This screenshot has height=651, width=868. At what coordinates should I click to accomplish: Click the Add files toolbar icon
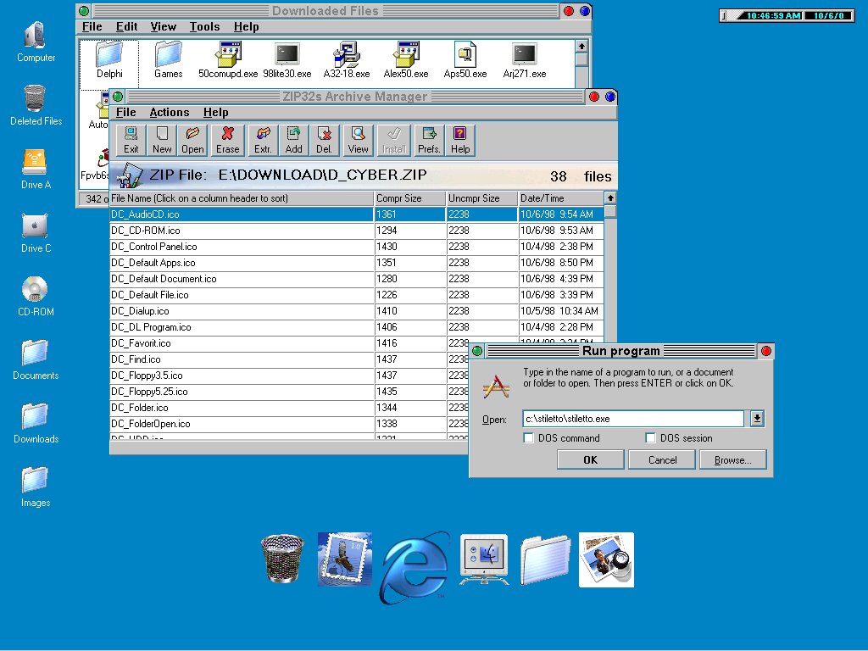[x=293, y=140]
